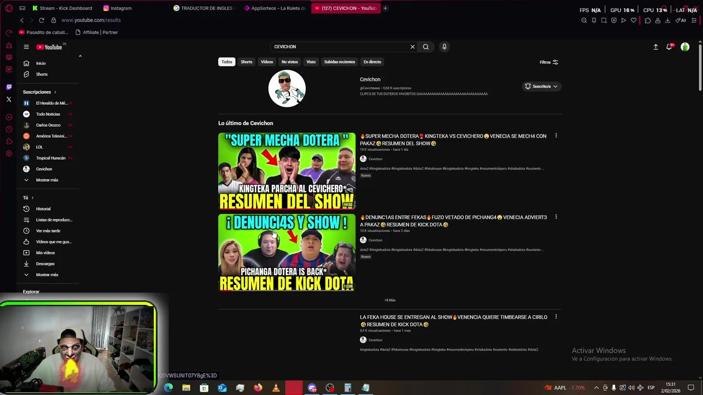The height and width of the screenshot is (395, 703).
Task: Select the Subidas recientes filter chip
Action: coord(339,62)
